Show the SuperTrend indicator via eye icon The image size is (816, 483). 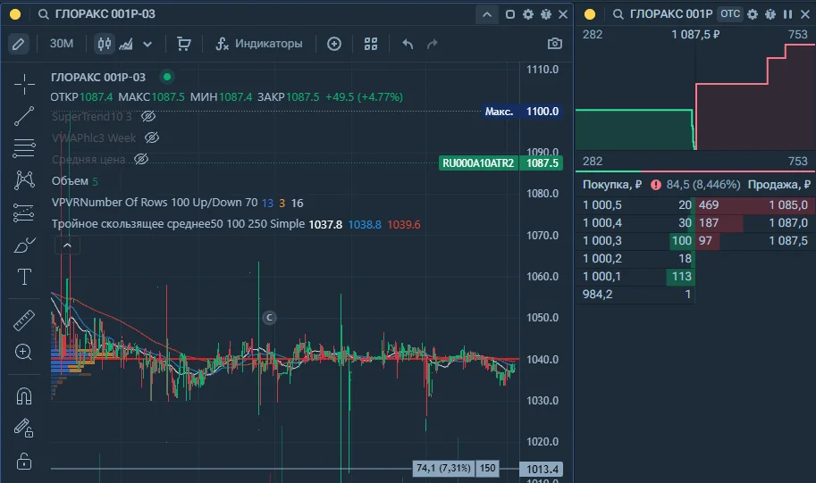coord(148,116)
